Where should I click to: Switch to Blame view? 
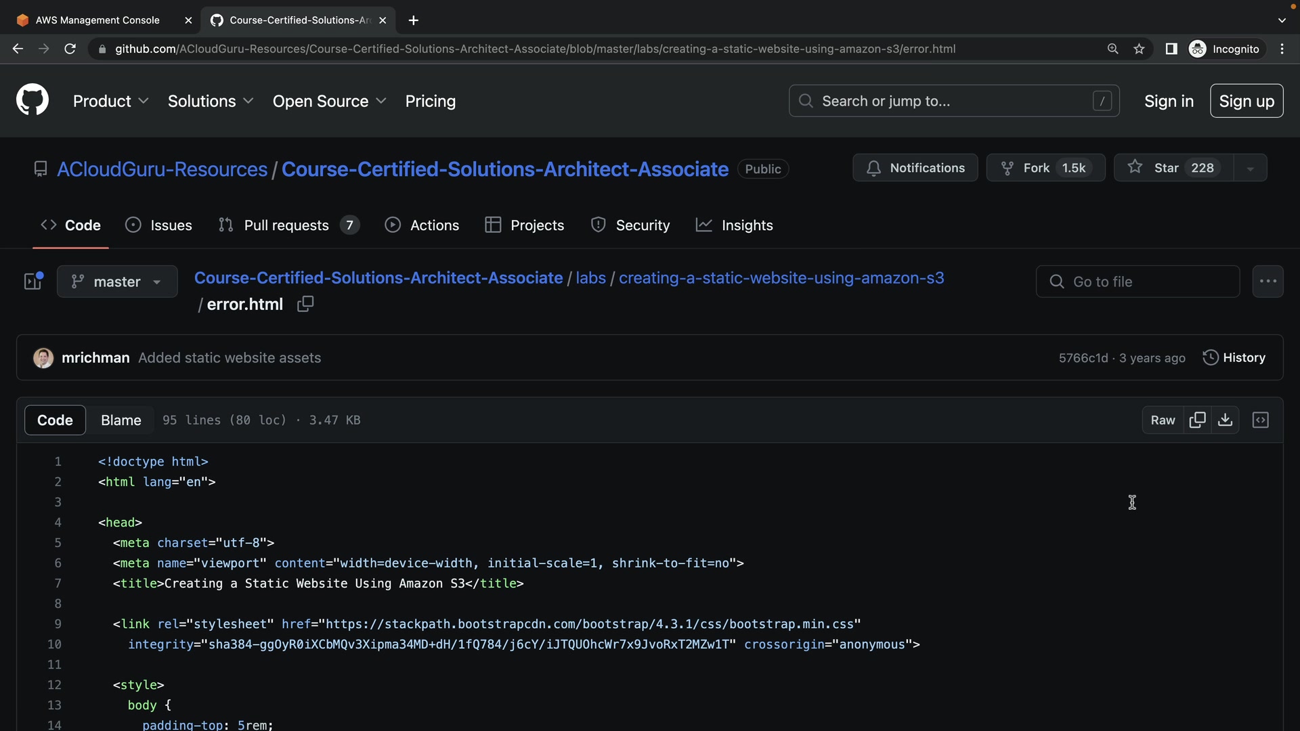pos(121,420)
